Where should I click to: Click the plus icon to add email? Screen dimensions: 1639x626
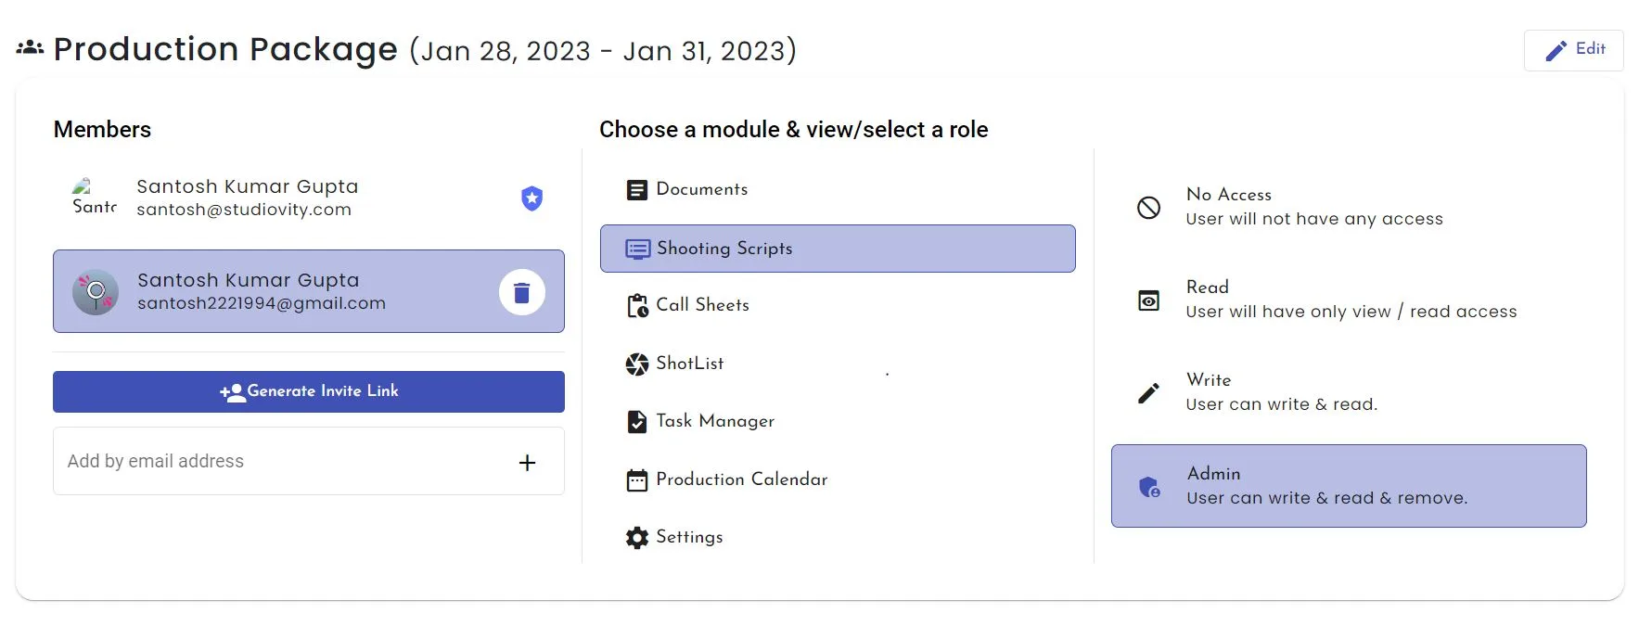tap(527, 462)
